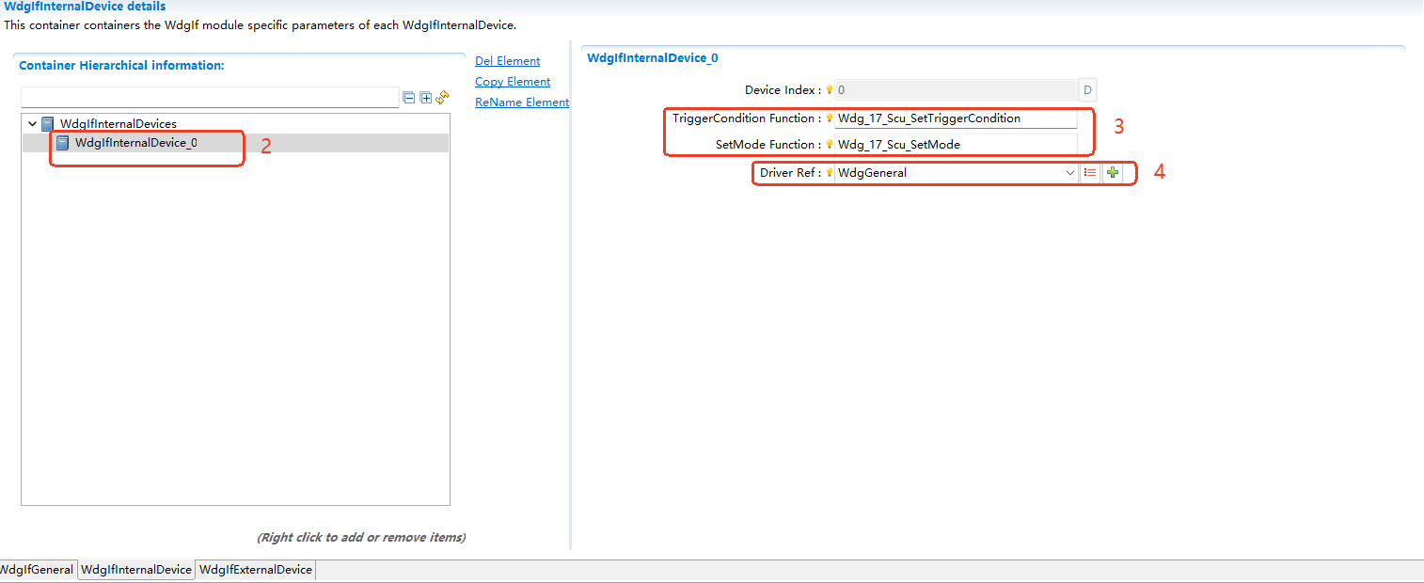Screen dimensions: 1424x583
Task: Toggle the key icon beside Driver Ref
Action: 831,172
